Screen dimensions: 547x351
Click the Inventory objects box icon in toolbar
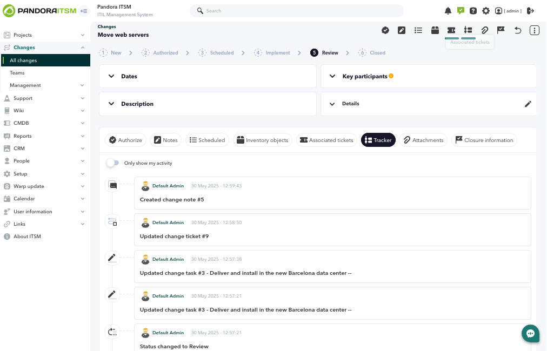point(435,30)
